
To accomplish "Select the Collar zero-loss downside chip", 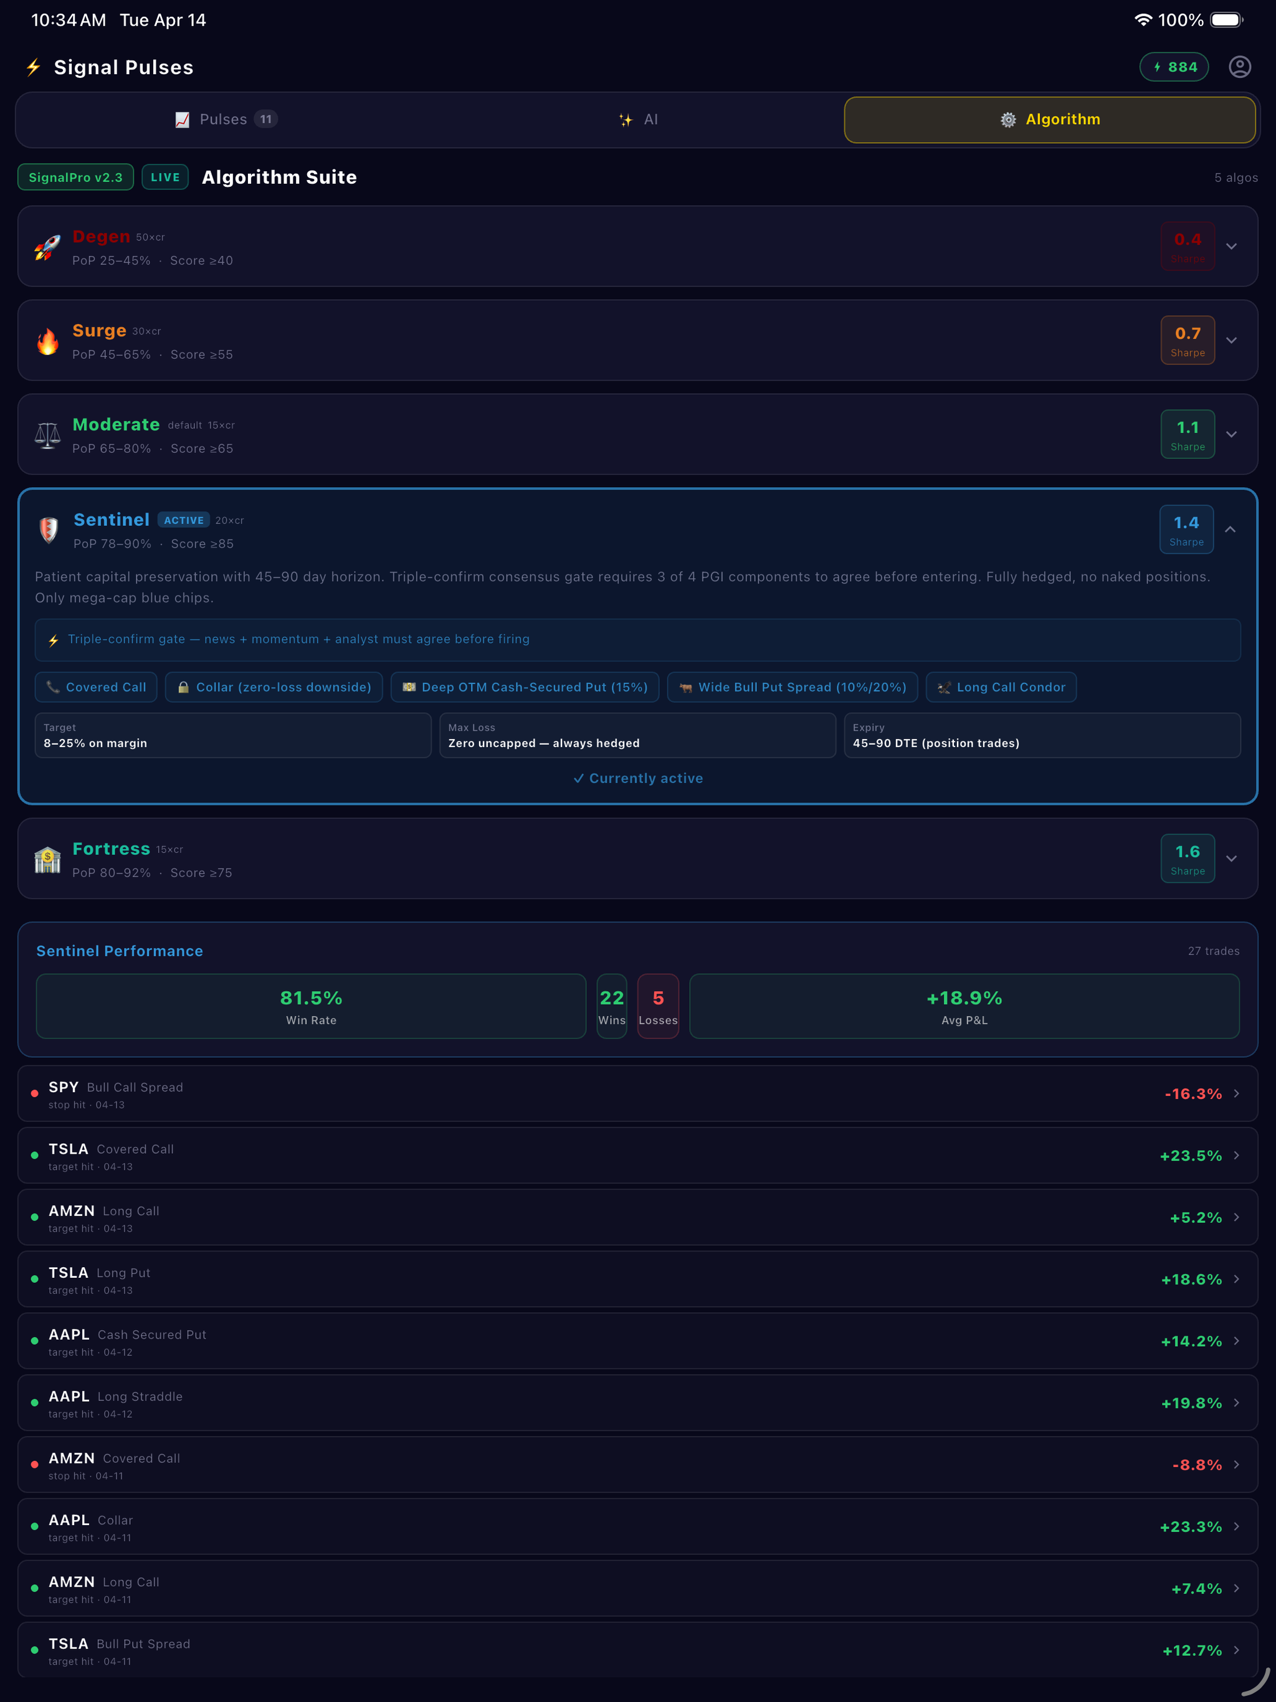I will (274, 687).
